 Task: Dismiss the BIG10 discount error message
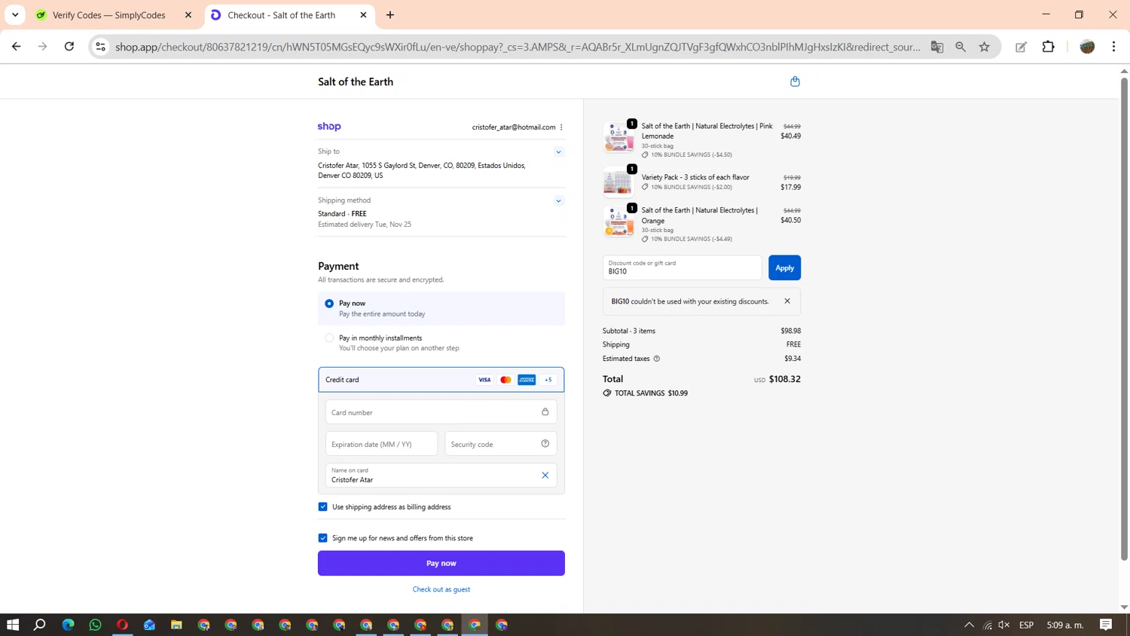(x=787, y=301)
